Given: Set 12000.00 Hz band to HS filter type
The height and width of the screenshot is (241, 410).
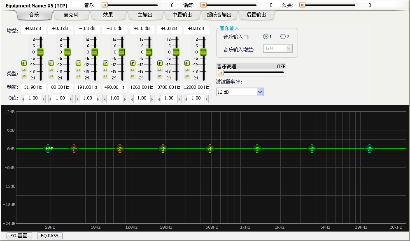Looking at the screenshot, I should [x=187, y=76].
